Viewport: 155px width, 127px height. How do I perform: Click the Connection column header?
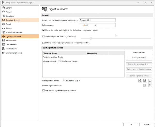(97, 53)
